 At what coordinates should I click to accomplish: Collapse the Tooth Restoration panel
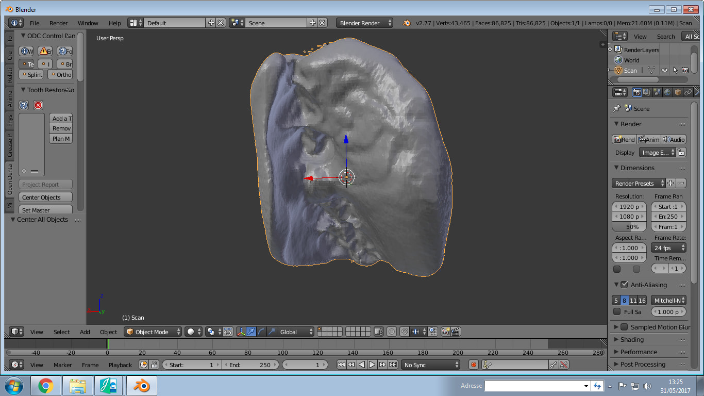pos(23,90)
